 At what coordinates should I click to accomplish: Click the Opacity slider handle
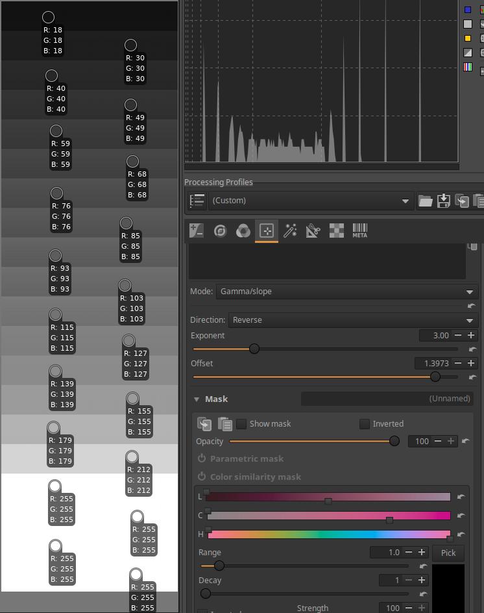(394, 442)
